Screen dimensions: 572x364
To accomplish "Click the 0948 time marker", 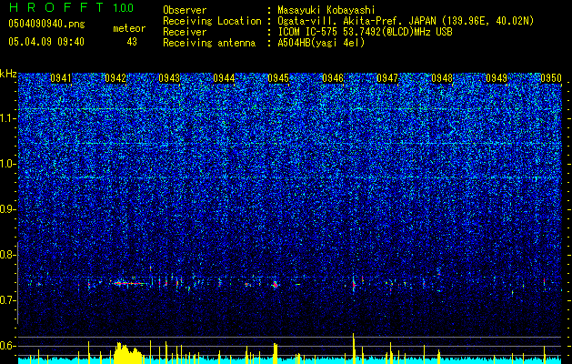I will pyautogui.click(x=442, y=78).
